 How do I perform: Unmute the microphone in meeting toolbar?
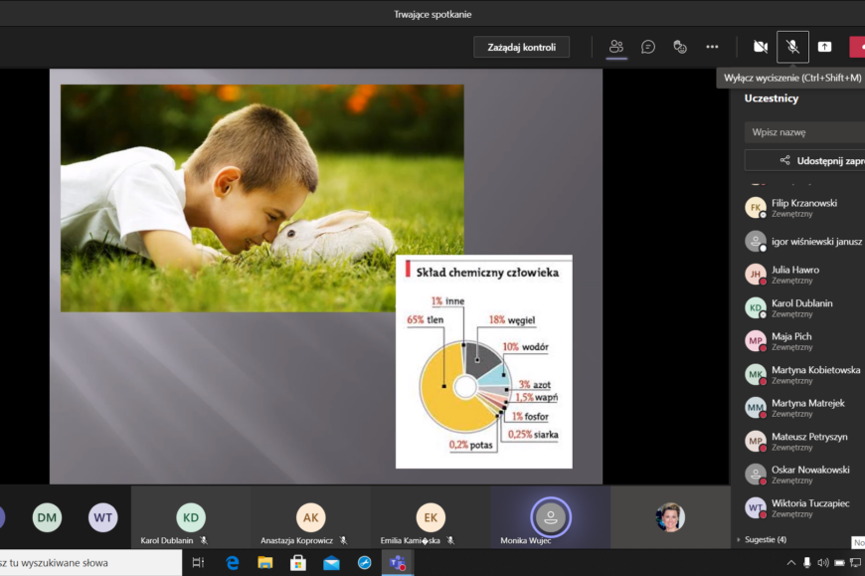click(792, 47)
